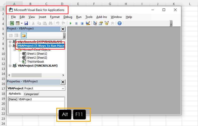Click the Undo arrow icon
The width and height of the screenshot is (198, 126).
coord(58,23)
